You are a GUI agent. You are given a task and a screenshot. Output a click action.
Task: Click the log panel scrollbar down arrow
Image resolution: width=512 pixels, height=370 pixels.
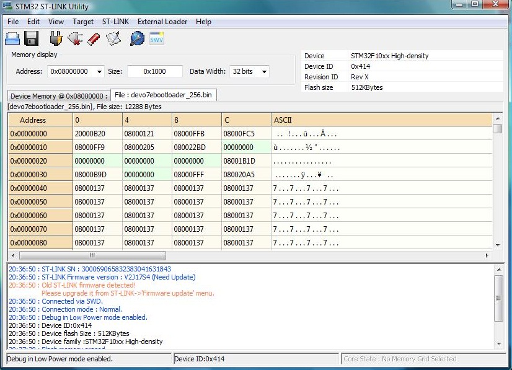click(499, 343)
